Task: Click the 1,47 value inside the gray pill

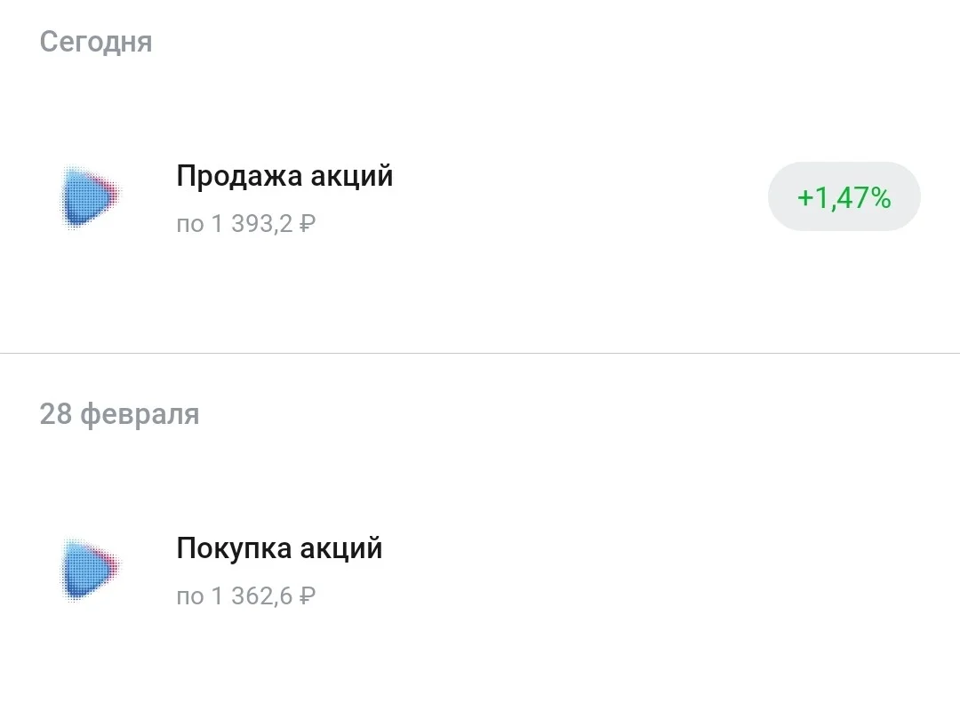Action: [841, 198]
